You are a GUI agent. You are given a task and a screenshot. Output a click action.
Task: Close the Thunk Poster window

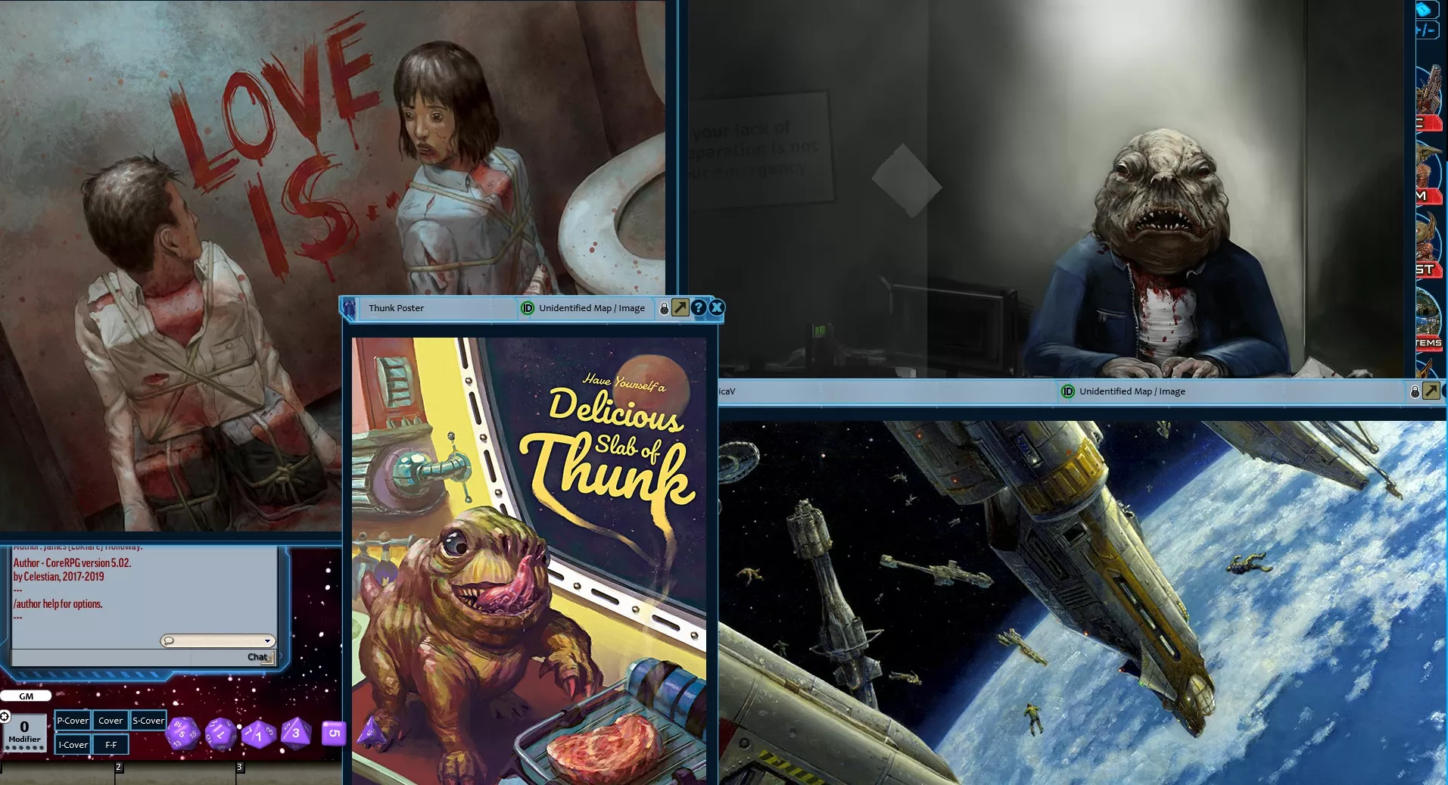tap(716, 307)
